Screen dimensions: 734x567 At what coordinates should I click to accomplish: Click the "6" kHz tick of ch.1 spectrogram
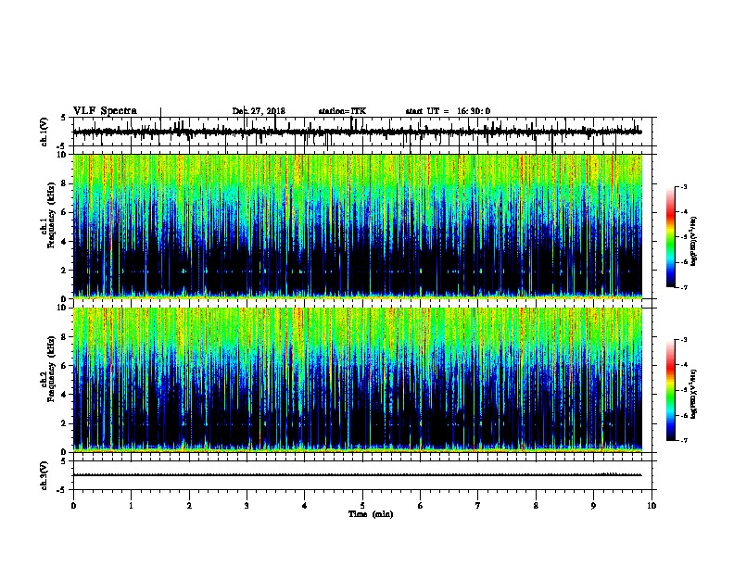(x=65, y=212)
